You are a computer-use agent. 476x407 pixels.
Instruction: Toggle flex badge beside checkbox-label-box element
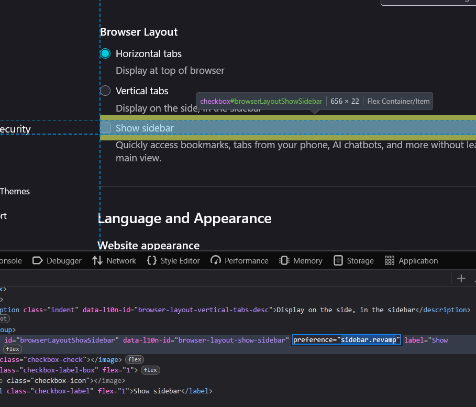(x=150, y=370)
